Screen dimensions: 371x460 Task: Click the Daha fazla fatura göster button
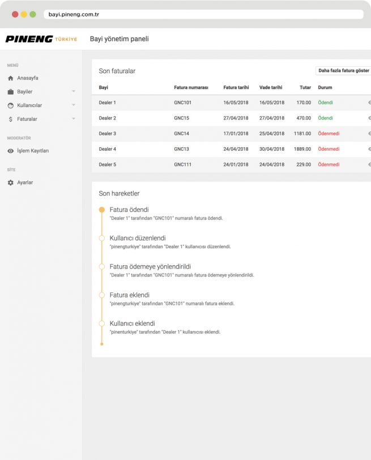click(x=343, y=71)
